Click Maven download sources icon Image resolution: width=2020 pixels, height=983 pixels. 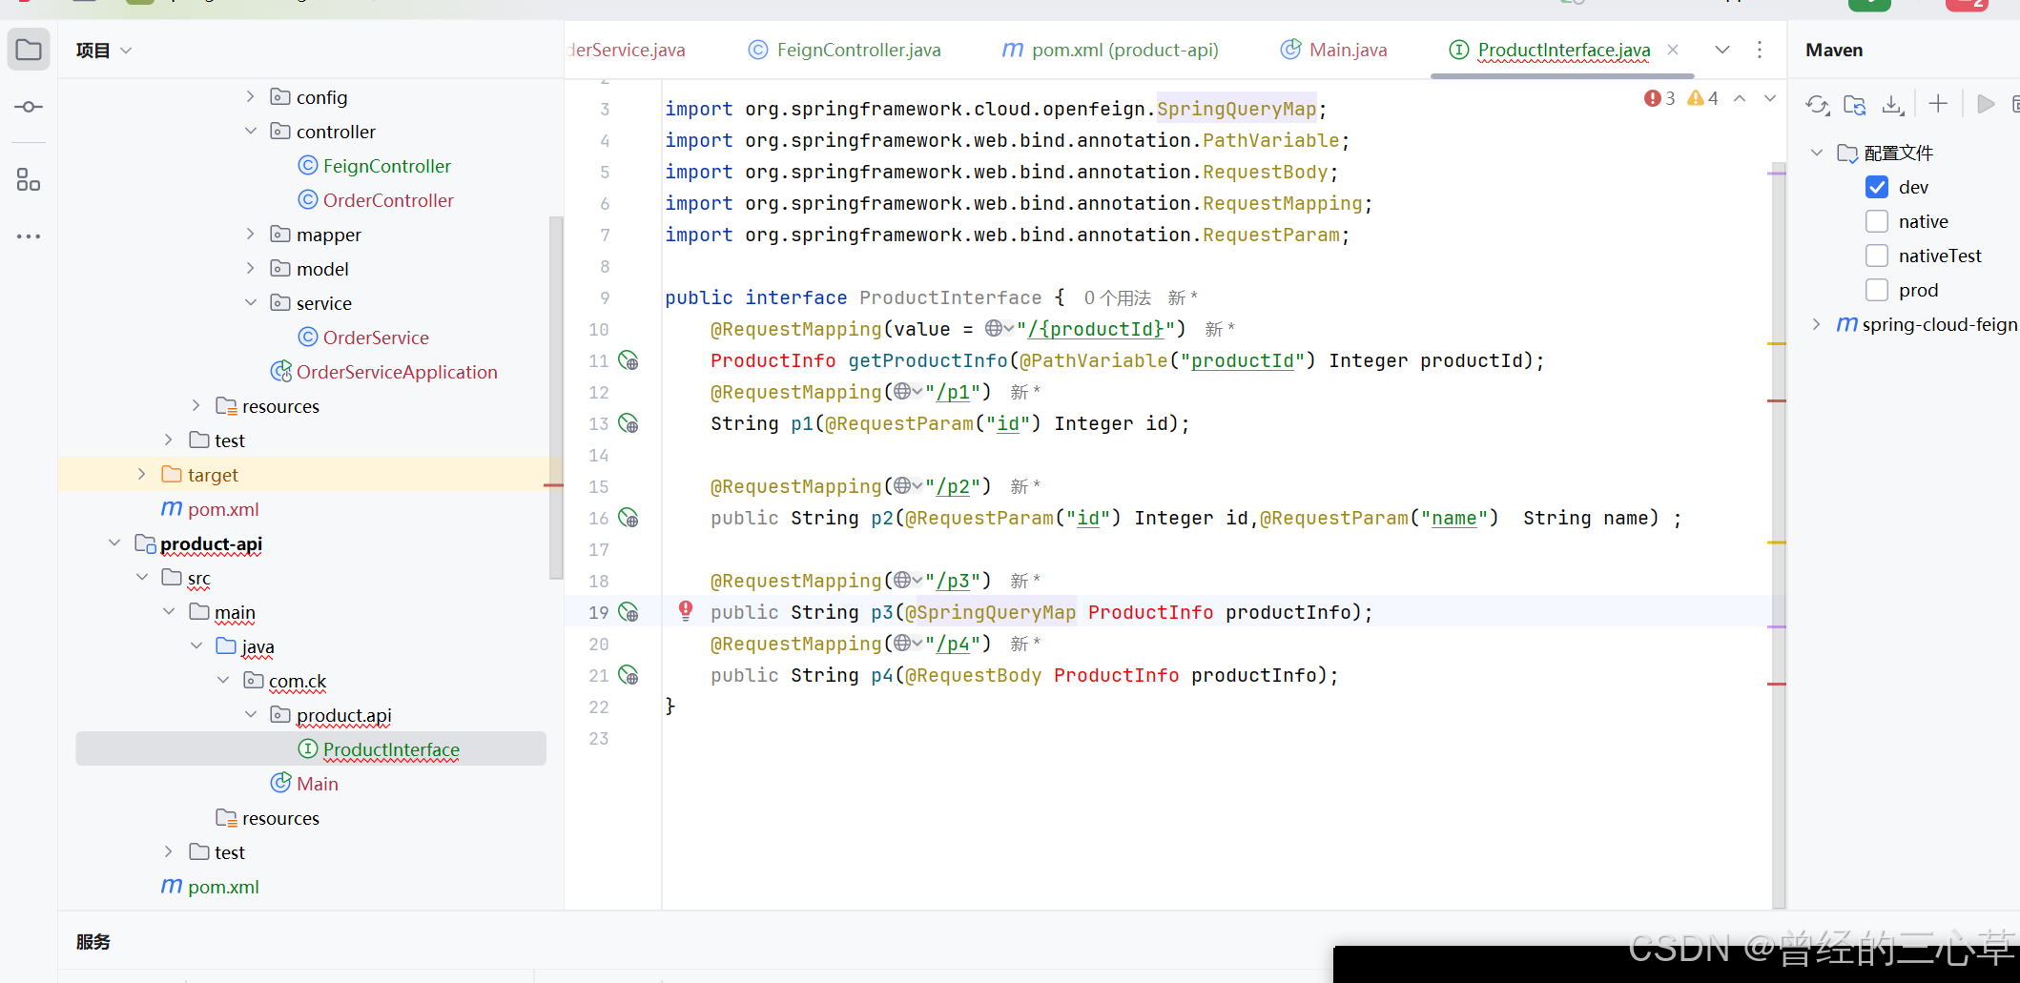tap(1893, 104)
